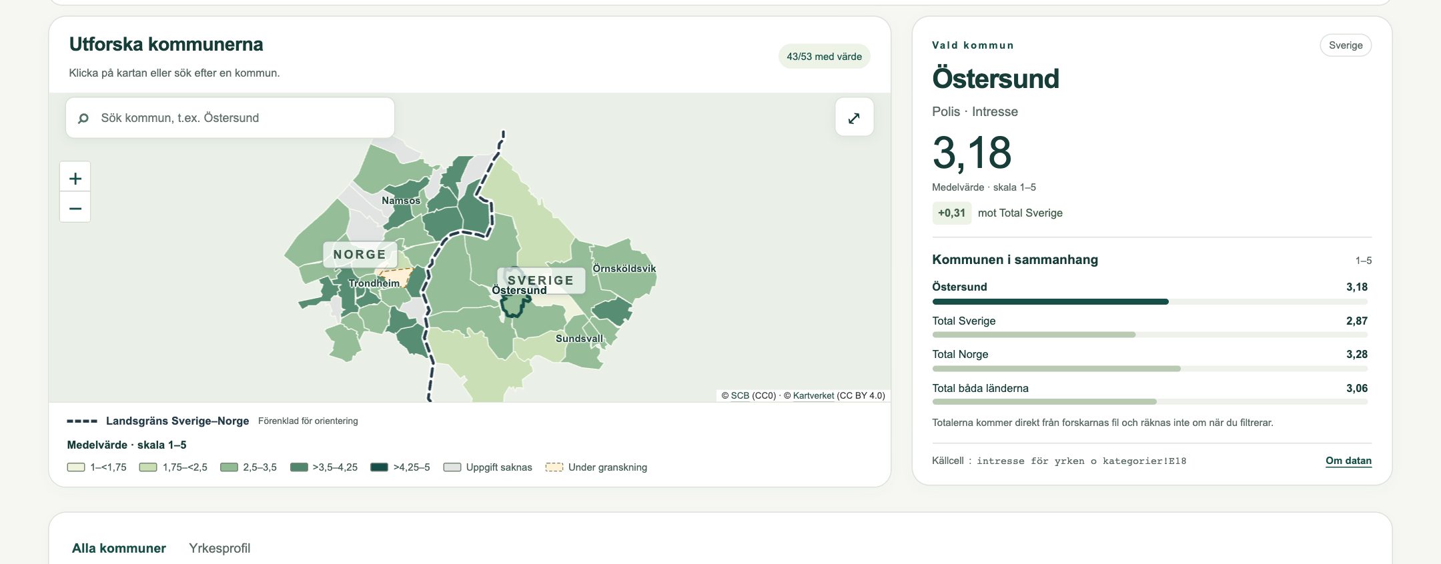Viewport: 1441px width, 564px height.
Task: Click the NORGE country label on the map
Action: point(360,255)
